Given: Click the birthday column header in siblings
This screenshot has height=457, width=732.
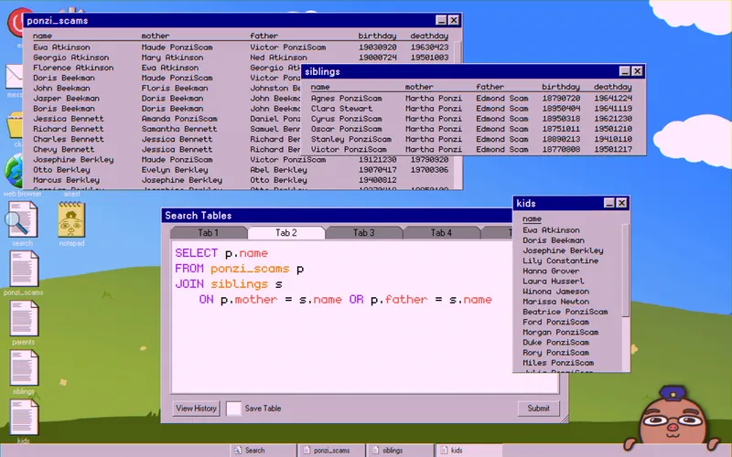Looking at the screenshot, I should click(561, 87).
